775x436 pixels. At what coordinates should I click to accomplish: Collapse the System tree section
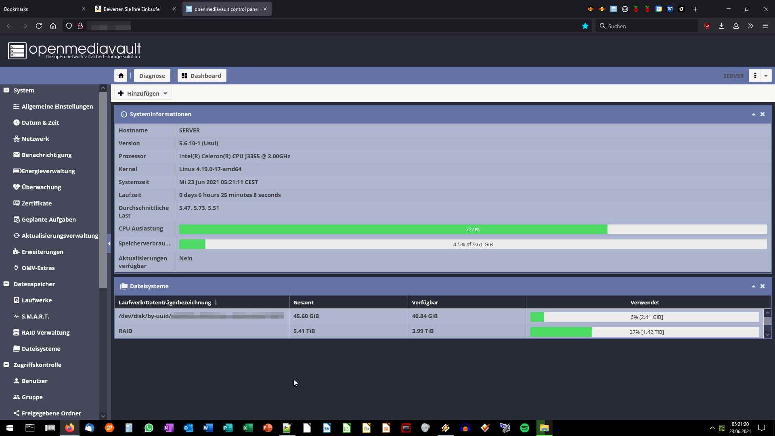(x=6, y=90)
